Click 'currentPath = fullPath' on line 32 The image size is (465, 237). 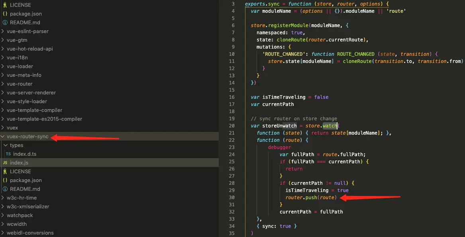311,212
